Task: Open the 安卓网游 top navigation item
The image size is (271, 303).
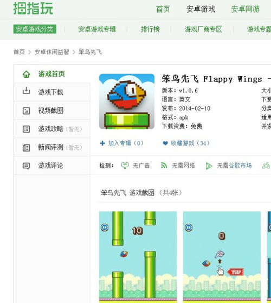Action: pos(246,9)
